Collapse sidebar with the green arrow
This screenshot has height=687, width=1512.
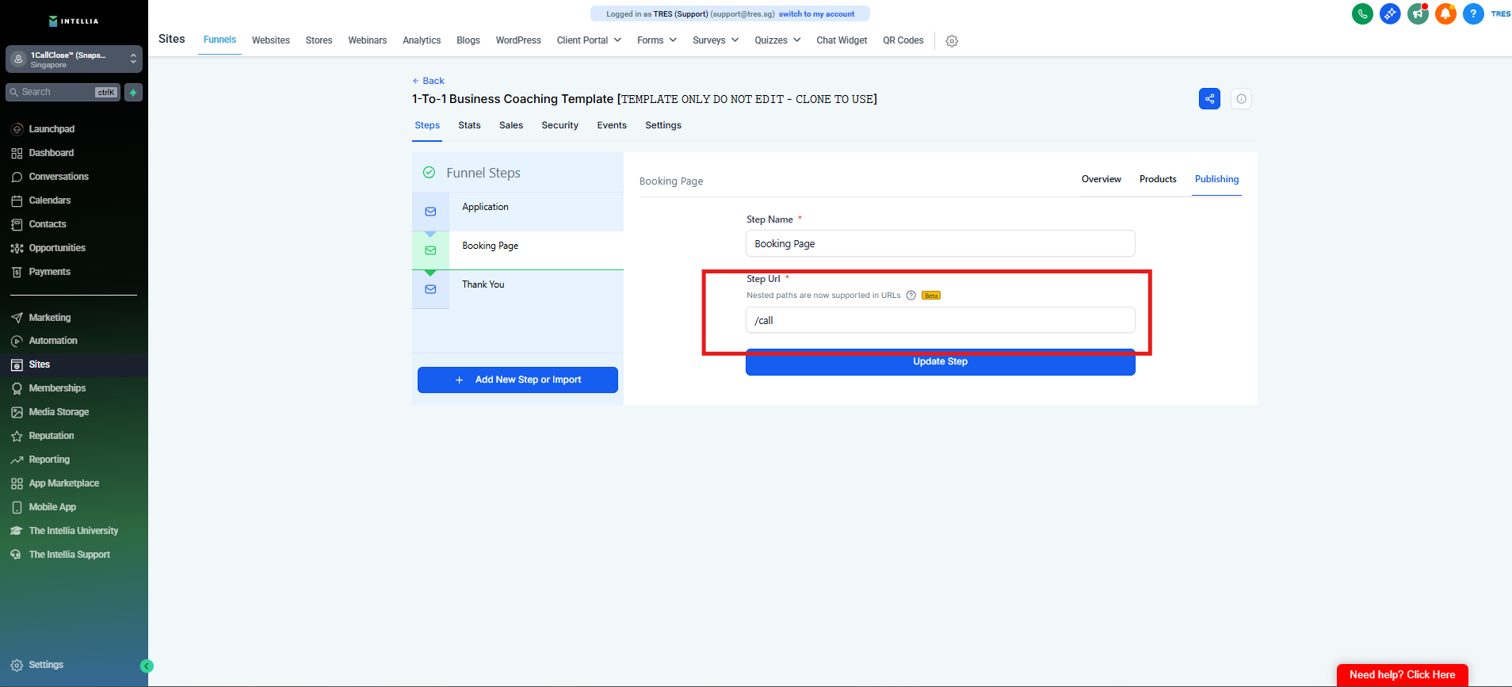[x=147, y=666]
